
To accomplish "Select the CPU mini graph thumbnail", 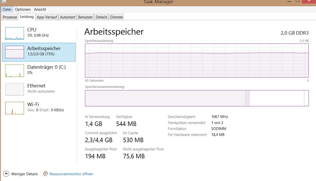I will click(15, 33).
